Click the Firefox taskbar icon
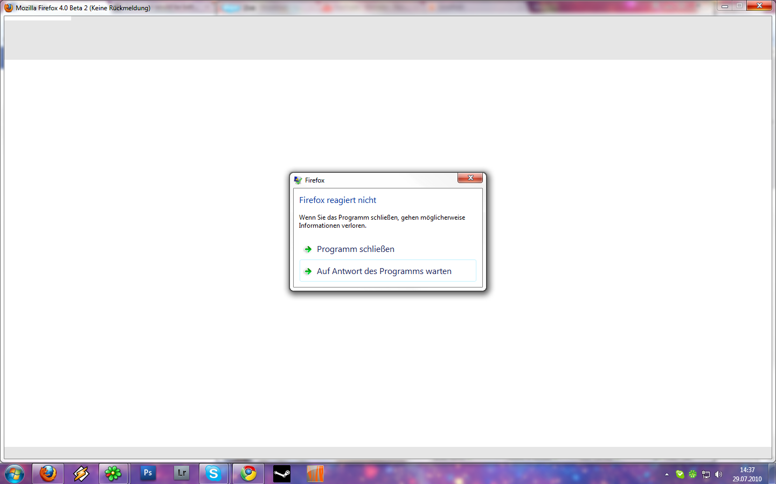This screenshot has height=484, width=776. [x=48, y=474]
